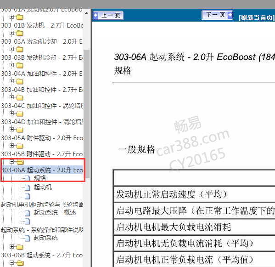Collapse the open 303-06A 起动系统 folder
This screenshot has height=267, width=275.
[11, 161]
